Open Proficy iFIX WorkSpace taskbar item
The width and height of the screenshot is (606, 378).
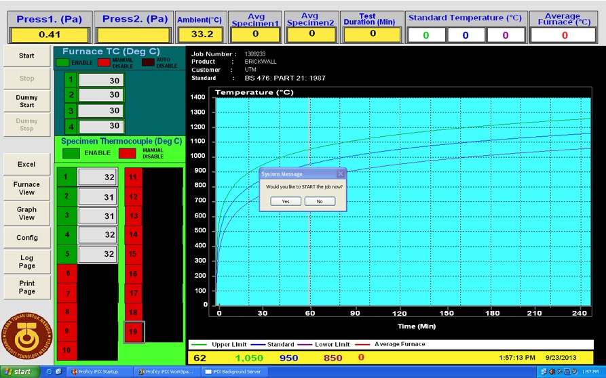168,372
